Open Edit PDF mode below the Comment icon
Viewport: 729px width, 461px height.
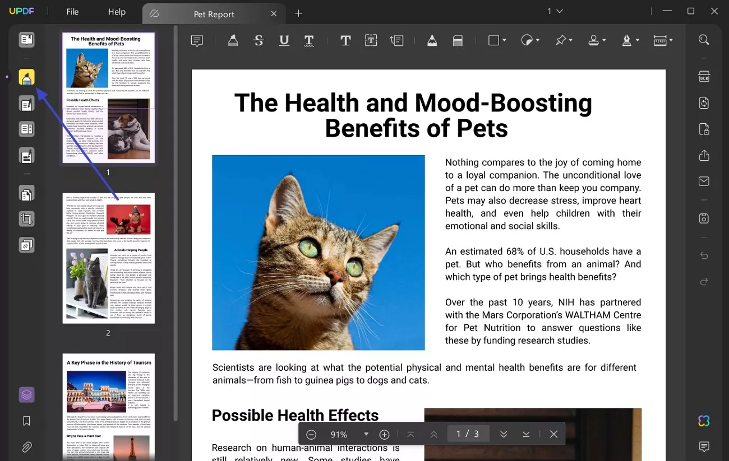click(26, 104)
